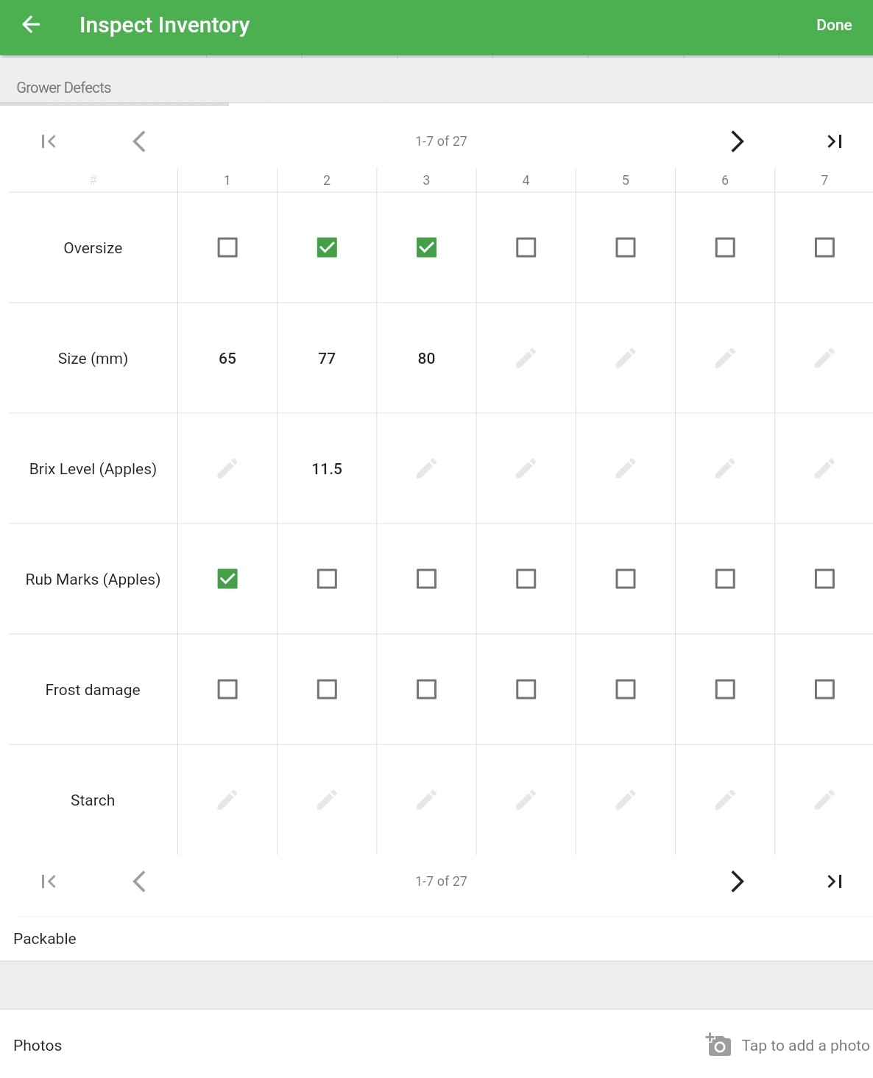
Task: Check Frost damage for sample 5
Action: tap(626, 689)
